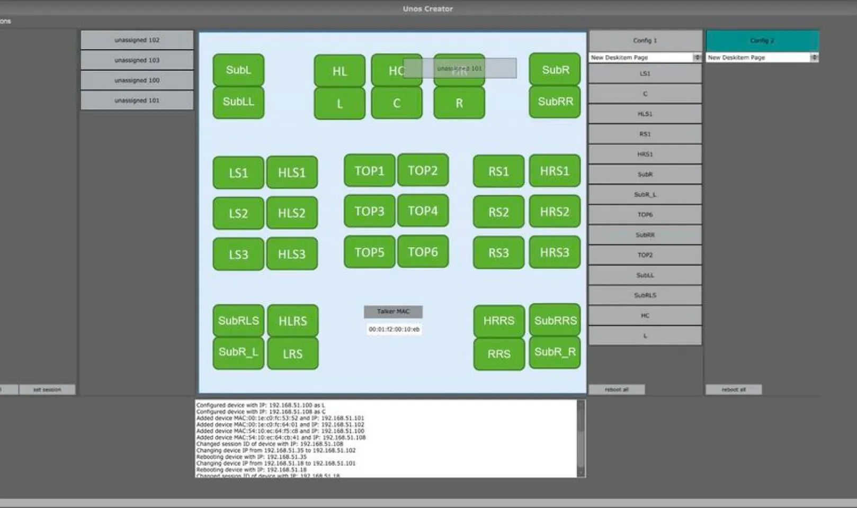Open Config 2 New Deskitem Page dropdown
The image size is (857, 508).
point(762,57)
